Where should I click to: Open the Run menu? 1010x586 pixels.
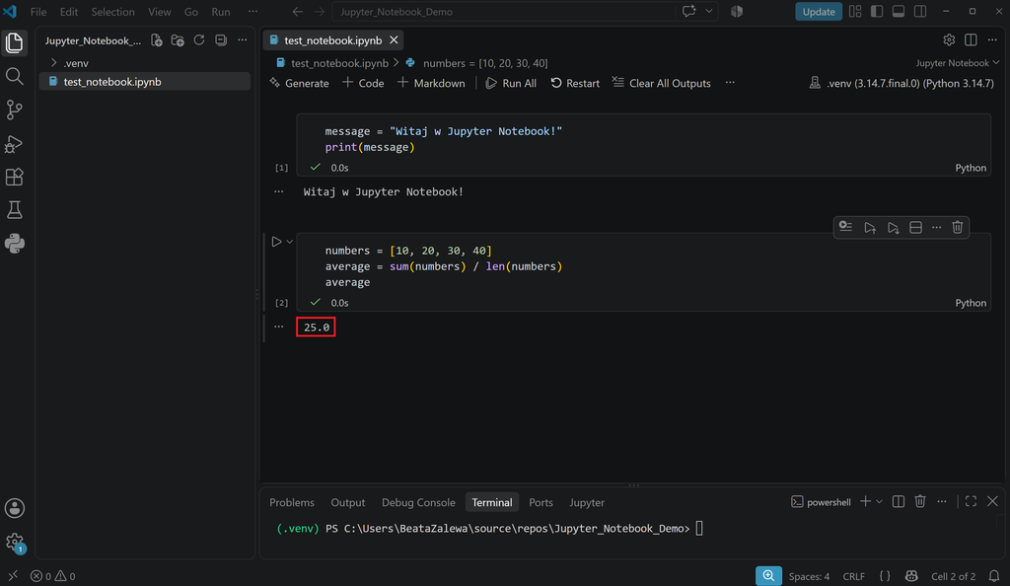(220, 12)
